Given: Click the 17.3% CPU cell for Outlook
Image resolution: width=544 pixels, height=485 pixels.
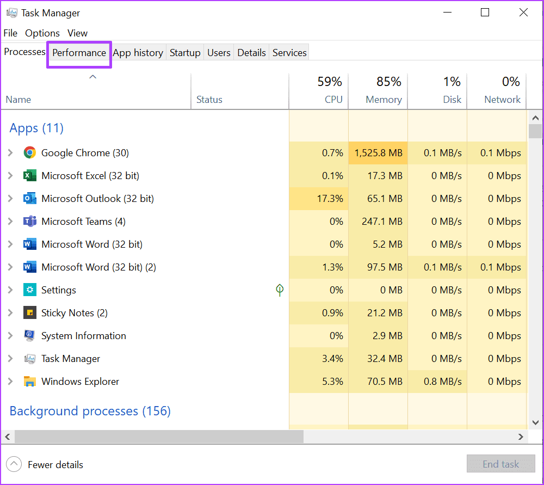Looking at the screenshot, I should (318, 199).
